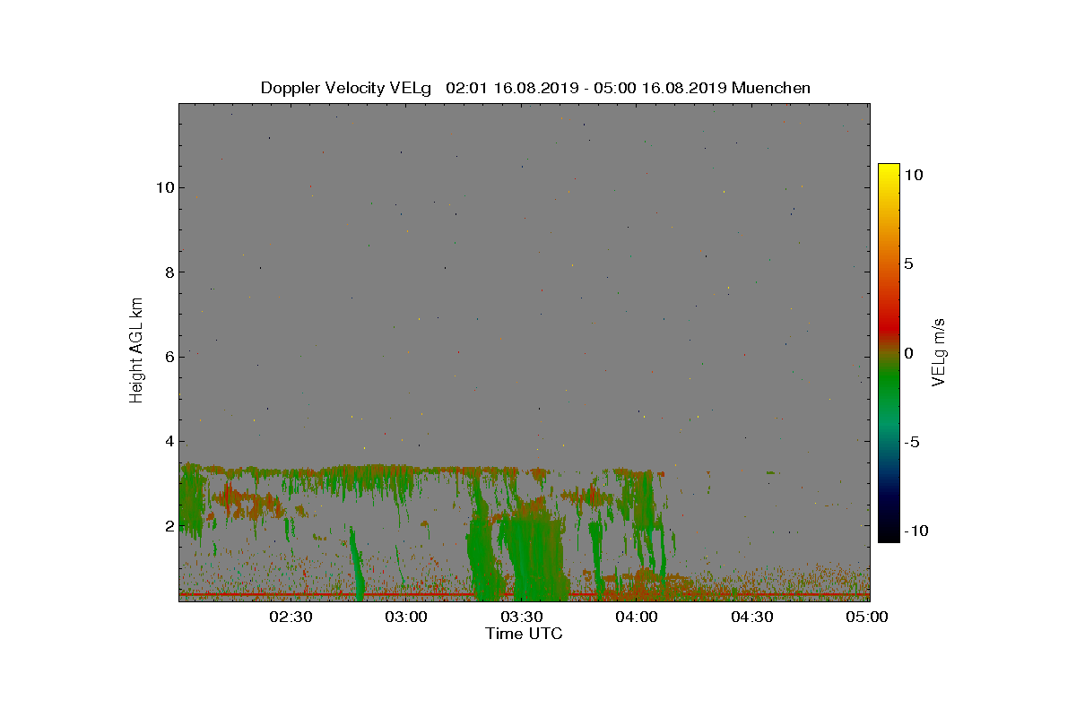The width and height of the screenshot is (1076, 717).
Task: Click the 'VELg m/s' colorbar label
Action: pos(939,350)
